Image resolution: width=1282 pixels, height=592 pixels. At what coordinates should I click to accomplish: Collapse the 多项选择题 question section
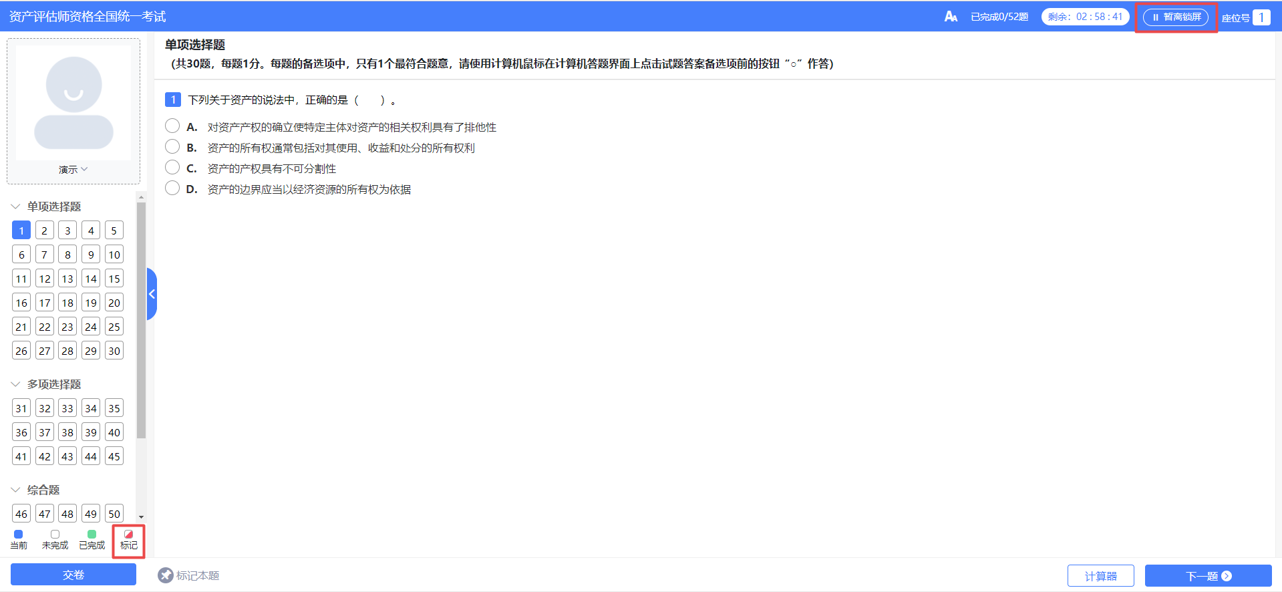(x=15, y=384)
